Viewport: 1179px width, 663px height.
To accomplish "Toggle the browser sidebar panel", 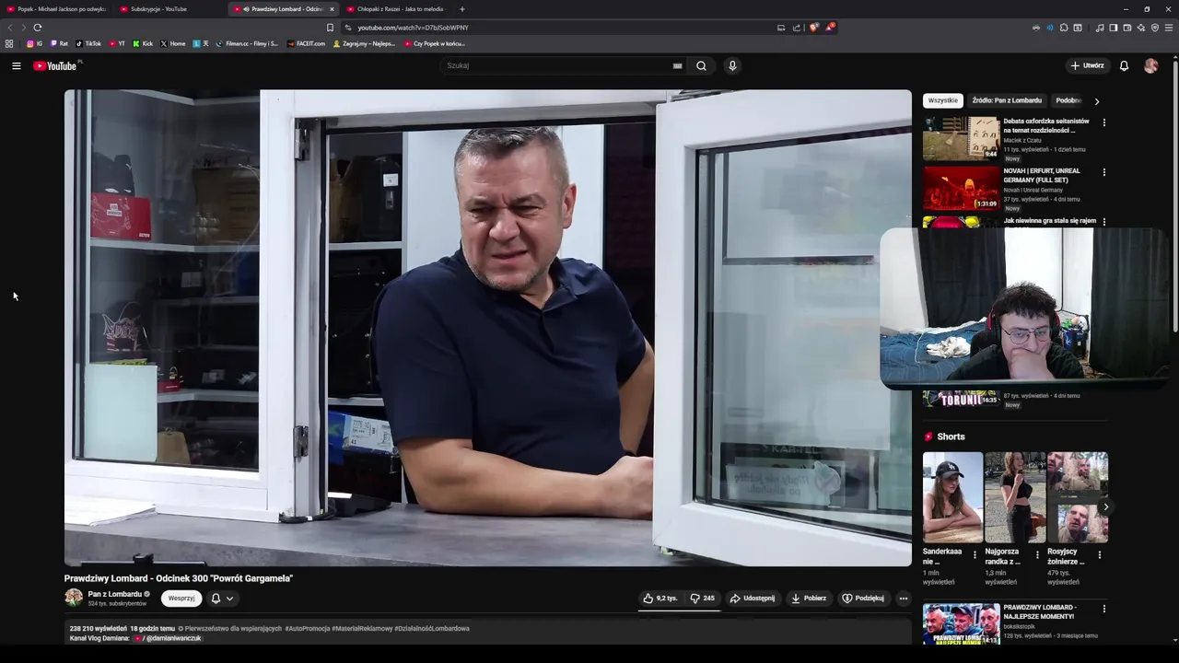I will (1113, 28).
